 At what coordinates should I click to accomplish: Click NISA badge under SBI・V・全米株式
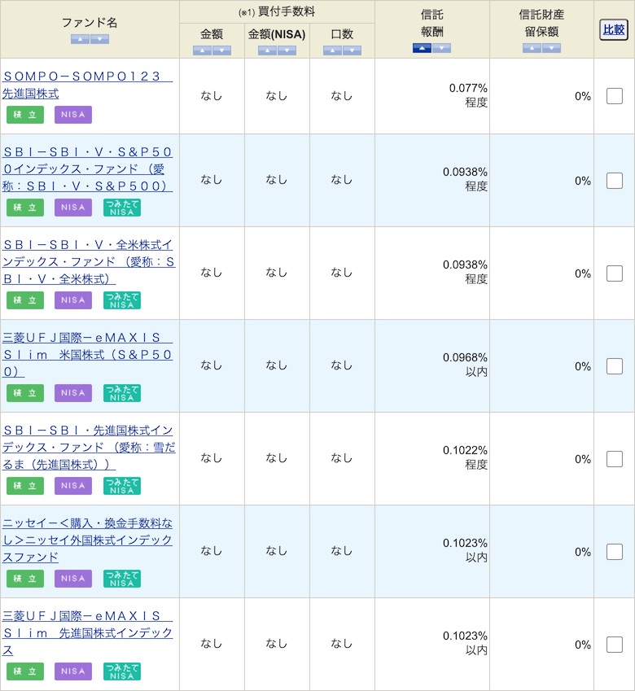pyautogui.click(x=73, y=300)
